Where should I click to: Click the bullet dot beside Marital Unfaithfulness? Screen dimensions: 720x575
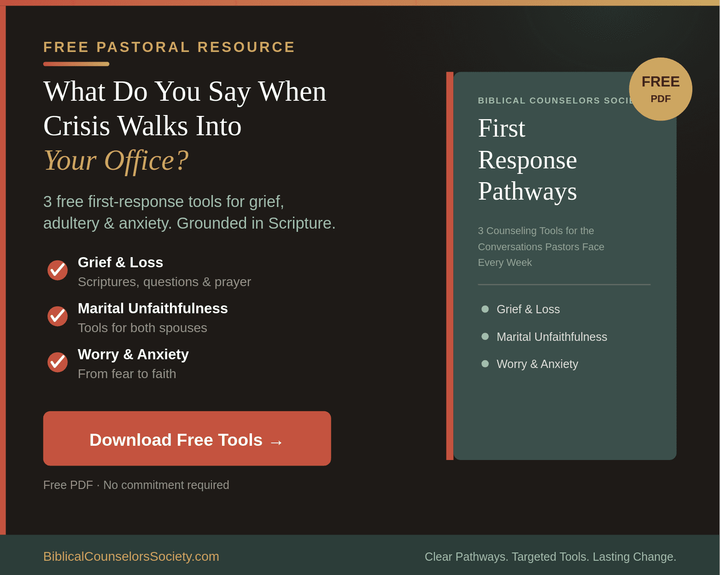(485, 336)
